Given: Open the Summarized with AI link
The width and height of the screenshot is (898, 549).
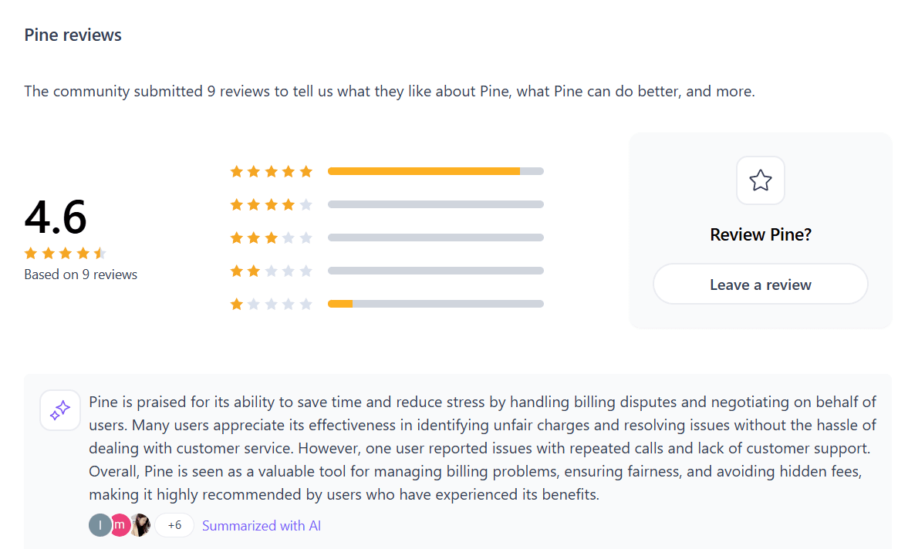Looking at the screenshot, I should pos(262,526).
